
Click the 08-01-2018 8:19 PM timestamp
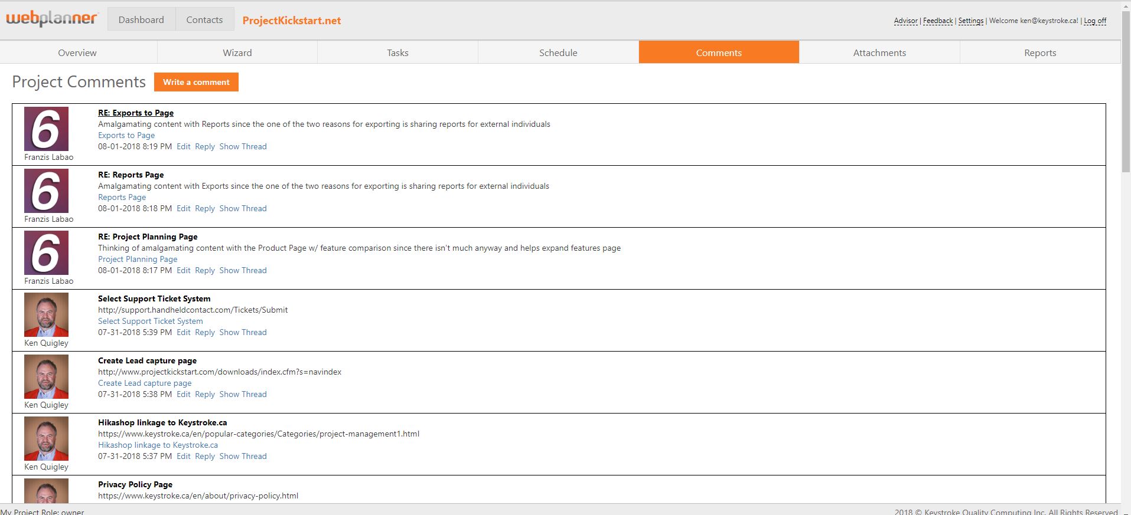[x=135, y=146]
